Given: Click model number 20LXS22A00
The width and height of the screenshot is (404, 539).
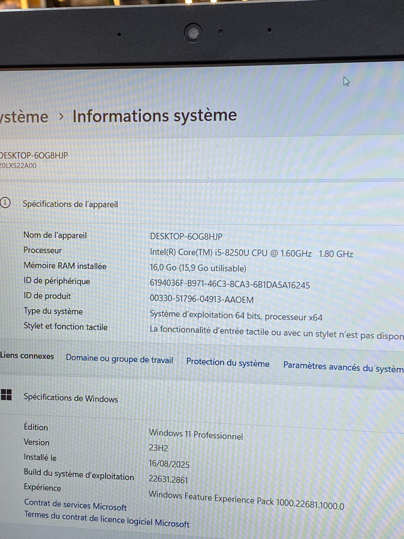Looking at the screenshot, I should pos(18,166).
